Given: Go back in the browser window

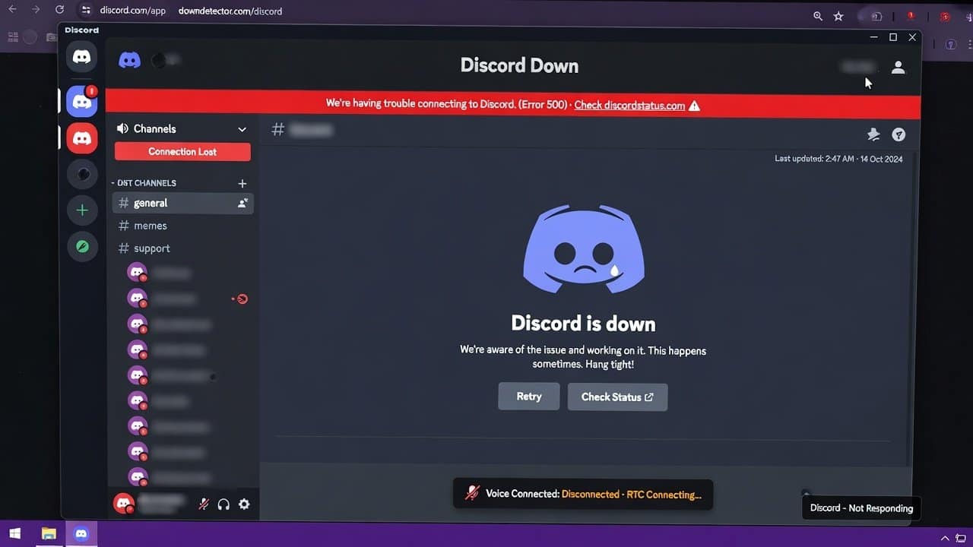Looking at the screenshot, I should pyautogui.click(x=12, y=11).
